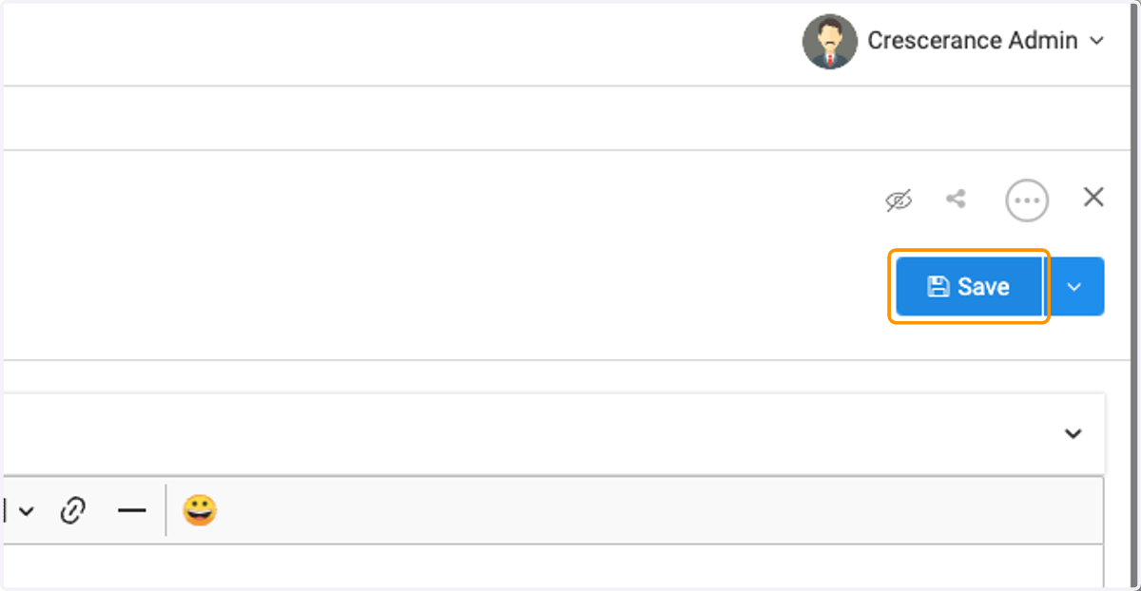1141x591 pixels.
Task: Click the collapsible section header bar
Action: coord(551,434)
